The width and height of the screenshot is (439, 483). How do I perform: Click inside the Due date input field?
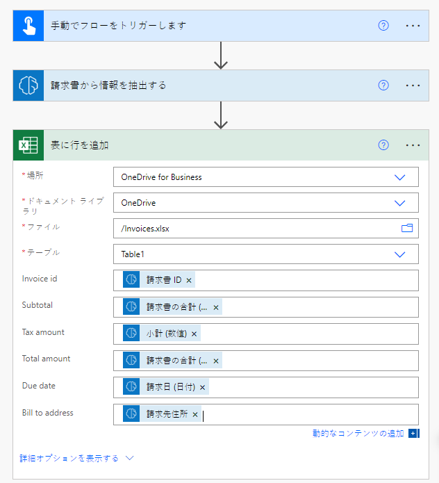(313, 387)
